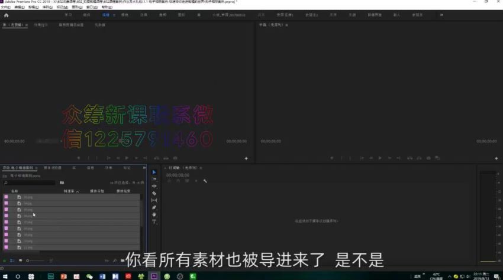Adjust the Project panel thumbnail zoom slider
Image resolution: width=503 pixels, height=280 pixels.
click(36, 261)
